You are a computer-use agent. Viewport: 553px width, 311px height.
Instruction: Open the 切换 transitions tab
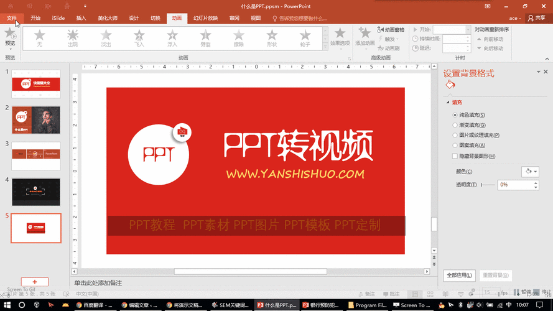[155, 18]
